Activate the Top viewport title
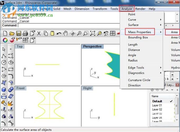This screenshot has width=180, height=132. pos(20,46)
